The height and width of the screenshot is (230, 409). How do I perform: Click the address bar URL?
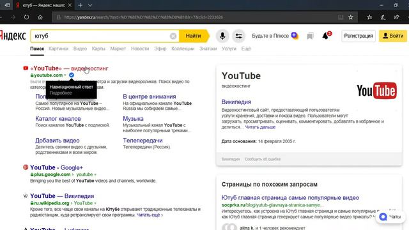143,17
